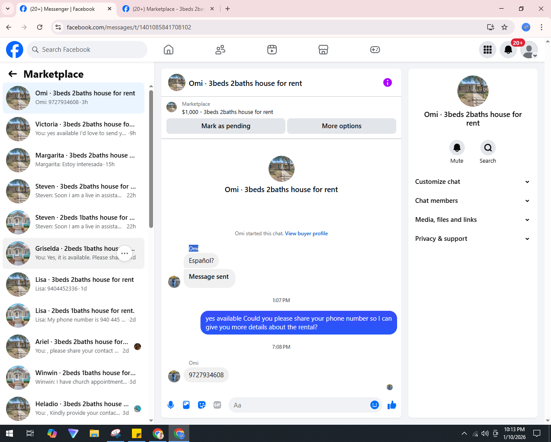Screen dimensions: 551x442
Task: Search in conversation magnifier icon
Action: tap(488, 148)
